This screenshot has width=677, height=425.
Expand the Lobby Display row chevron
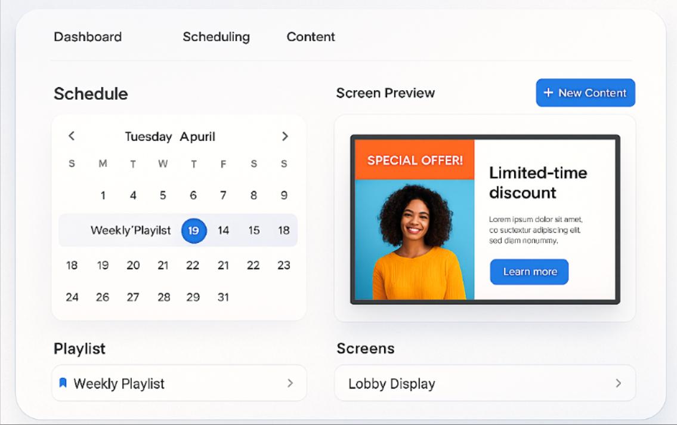tap(618, 383)
